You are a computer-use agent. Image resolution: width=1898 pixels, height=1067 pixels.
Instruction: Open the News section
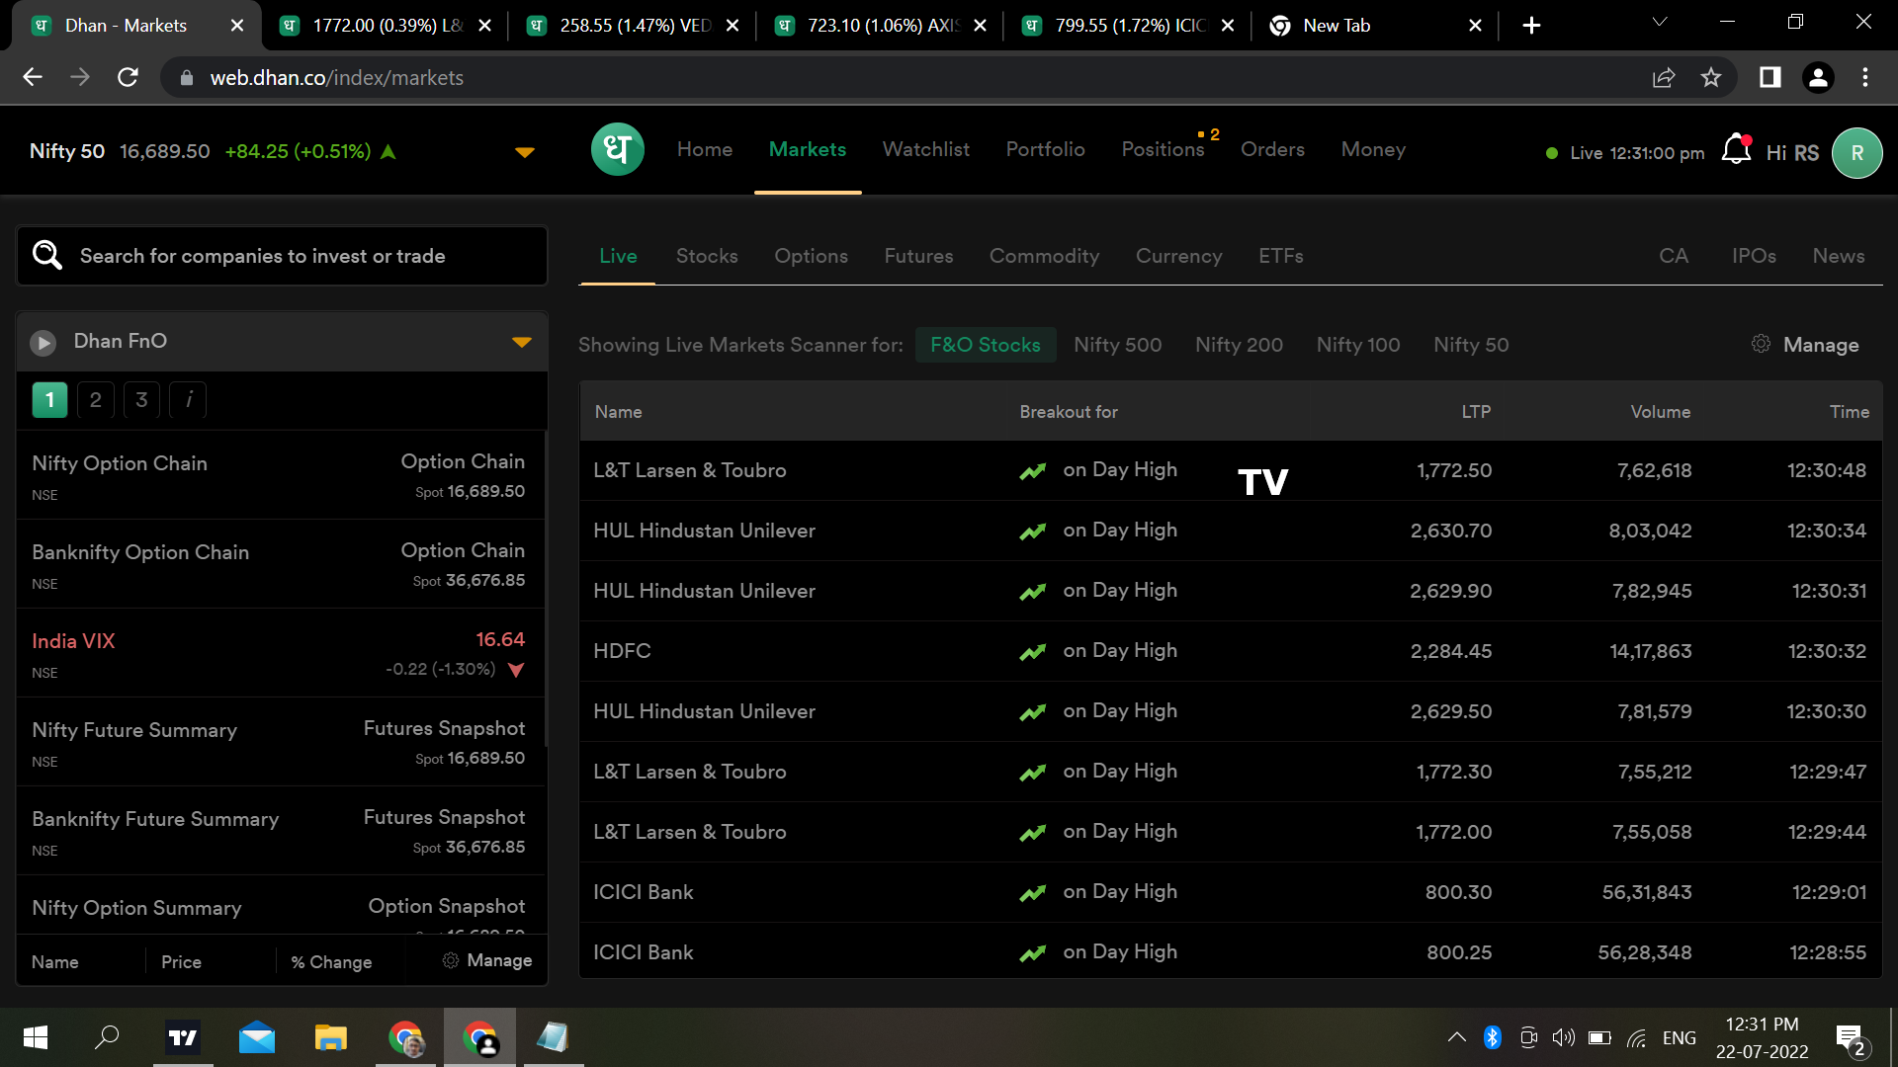1839,256
